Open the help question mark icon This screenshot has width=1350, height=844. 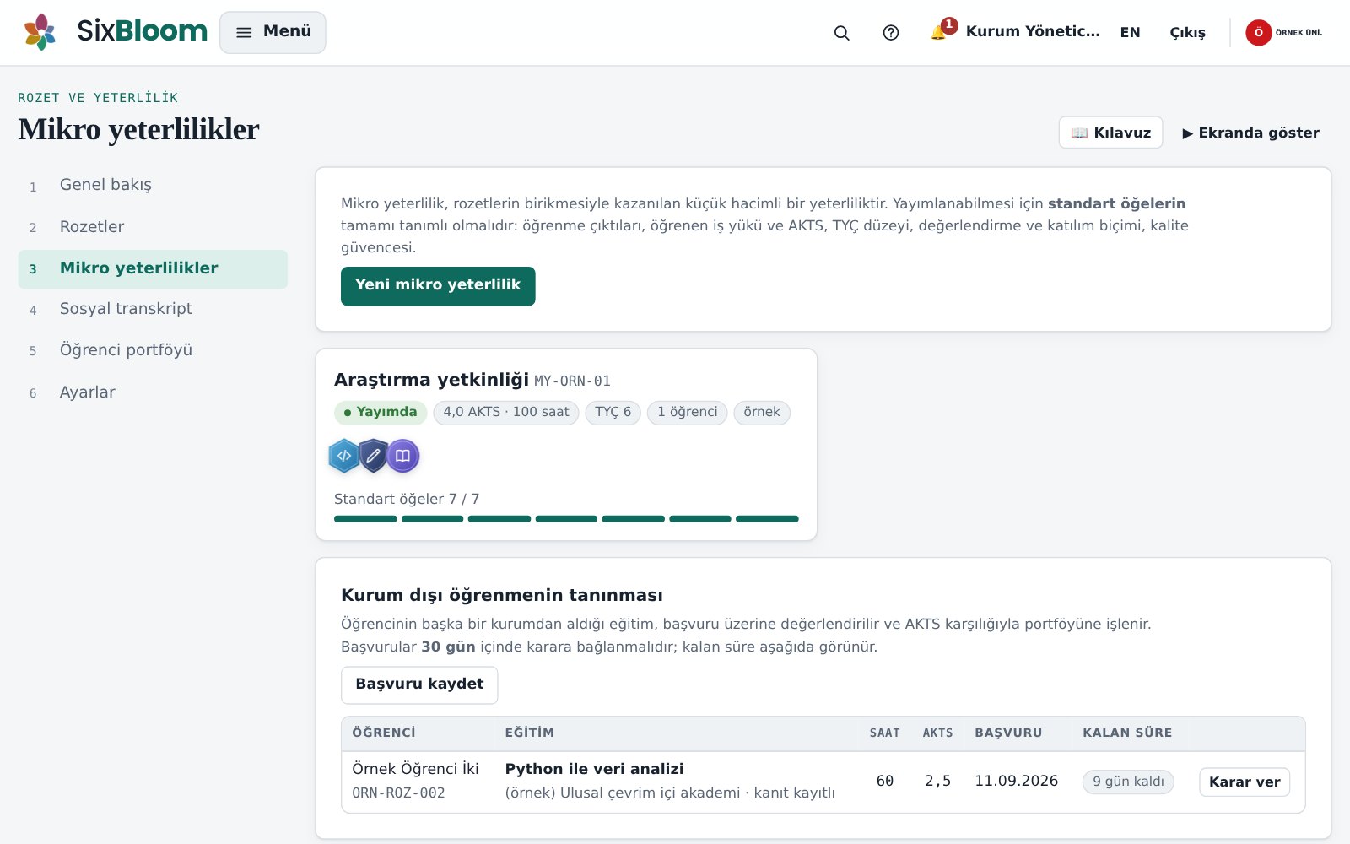tap(891, 33)
